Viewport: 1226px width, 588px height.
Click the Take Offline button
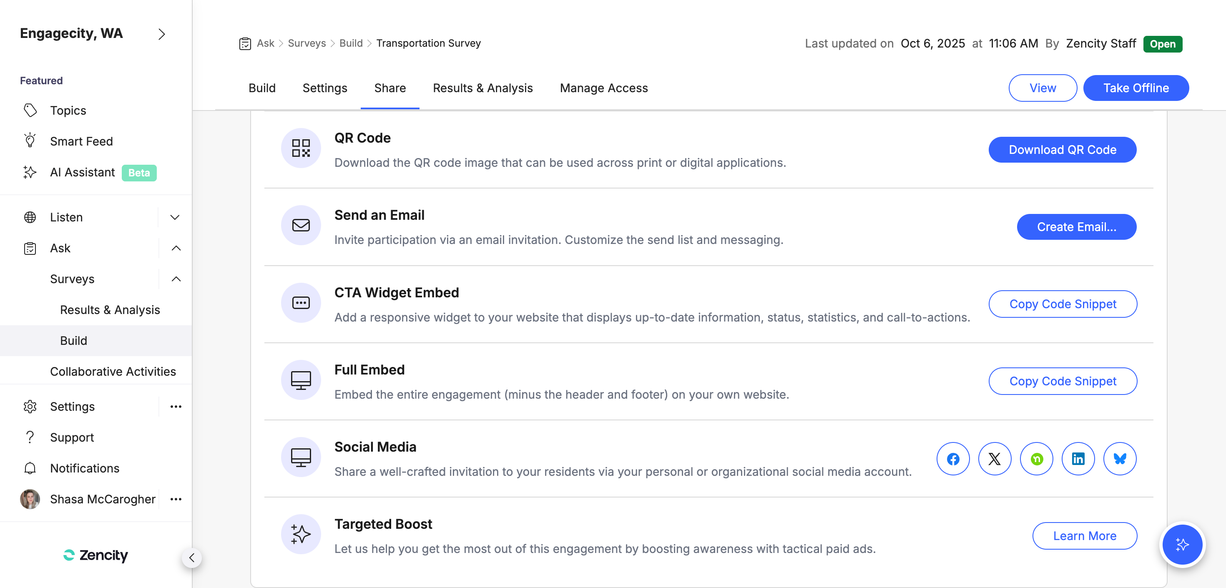pyautogui.click(x=1136, y=88)
